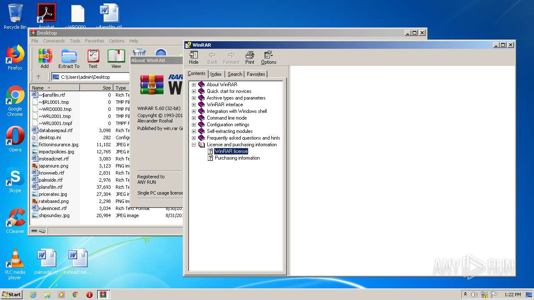The width and height of the screenshot is (534, 300).
Task: Open palmside.rtf desktop document icon
Action: click(x=46, y=262)
